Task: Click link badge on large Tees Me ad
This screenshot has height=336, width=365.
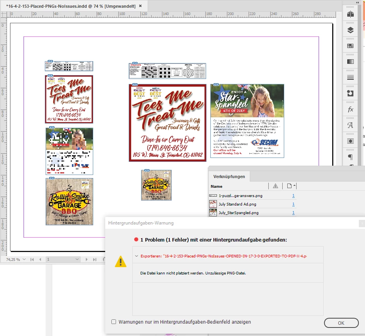Action: pyautogui.click(x=135, y=85)
